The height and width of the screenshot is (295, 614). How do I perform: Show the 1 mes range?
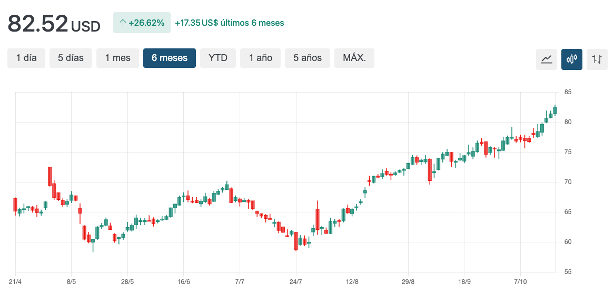117,58
